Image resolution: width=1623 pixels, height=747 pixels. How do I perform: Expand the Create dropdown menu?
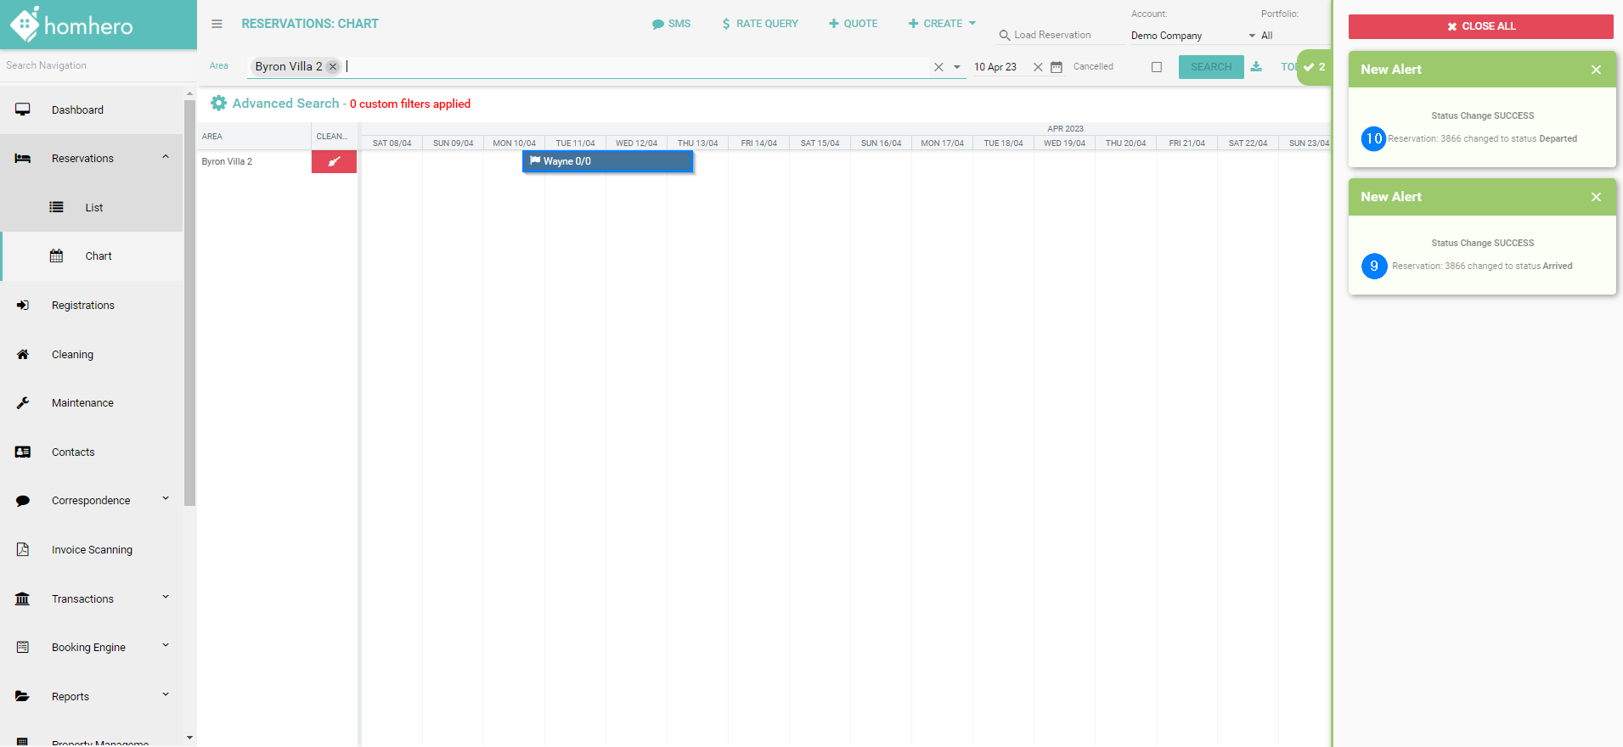tap(942, 24)
